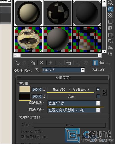This screenshot has width=115, height=144.
Task: Check the second None map enable checkbox
Action: coord(98,96)
